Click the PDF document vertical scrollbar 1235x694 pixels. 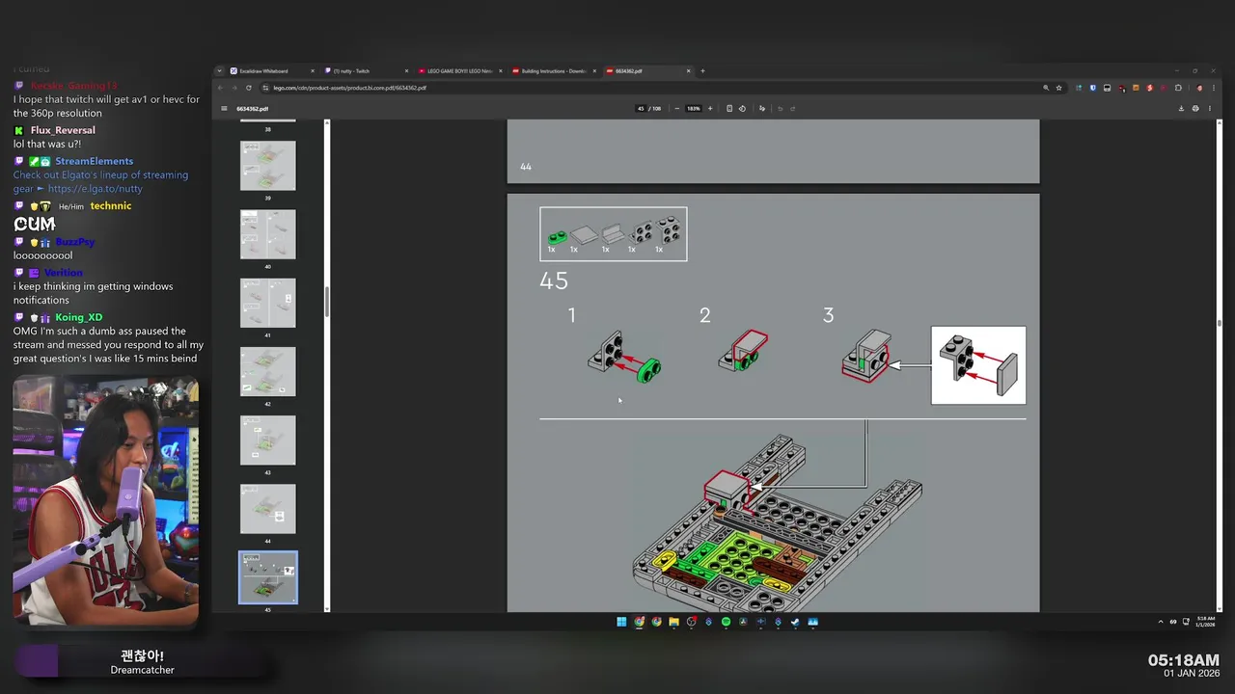click(1220, 323)
